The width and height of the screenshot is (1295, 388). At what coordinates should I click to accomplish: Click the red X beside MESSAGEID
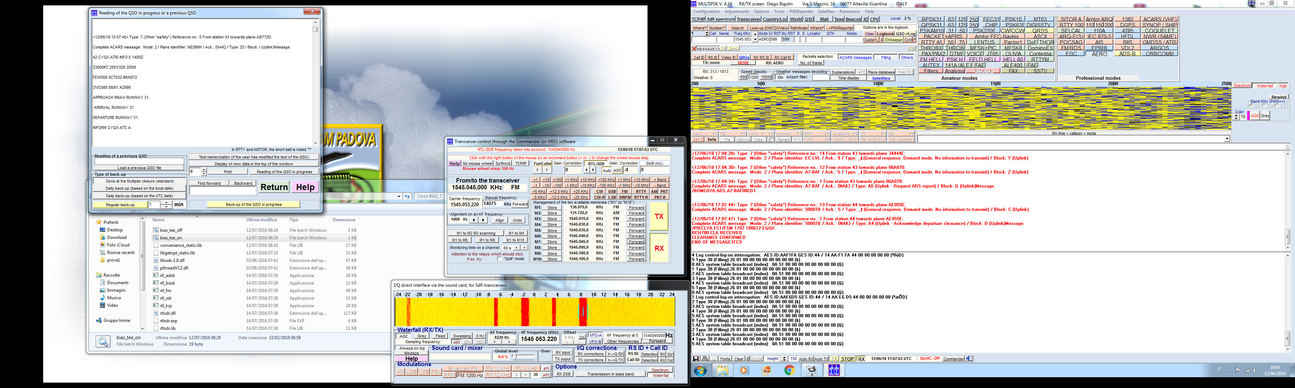694,49
